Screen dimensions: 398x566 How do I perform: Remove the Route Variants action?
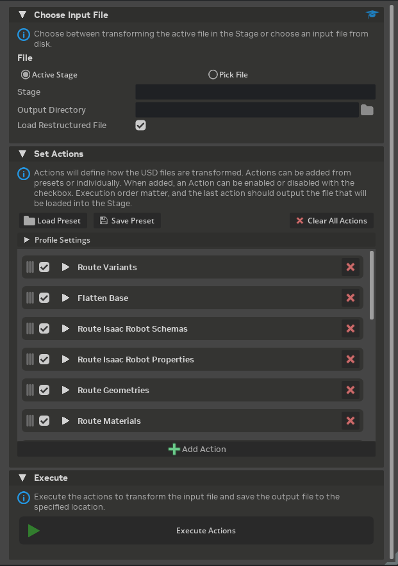[350, 267]
